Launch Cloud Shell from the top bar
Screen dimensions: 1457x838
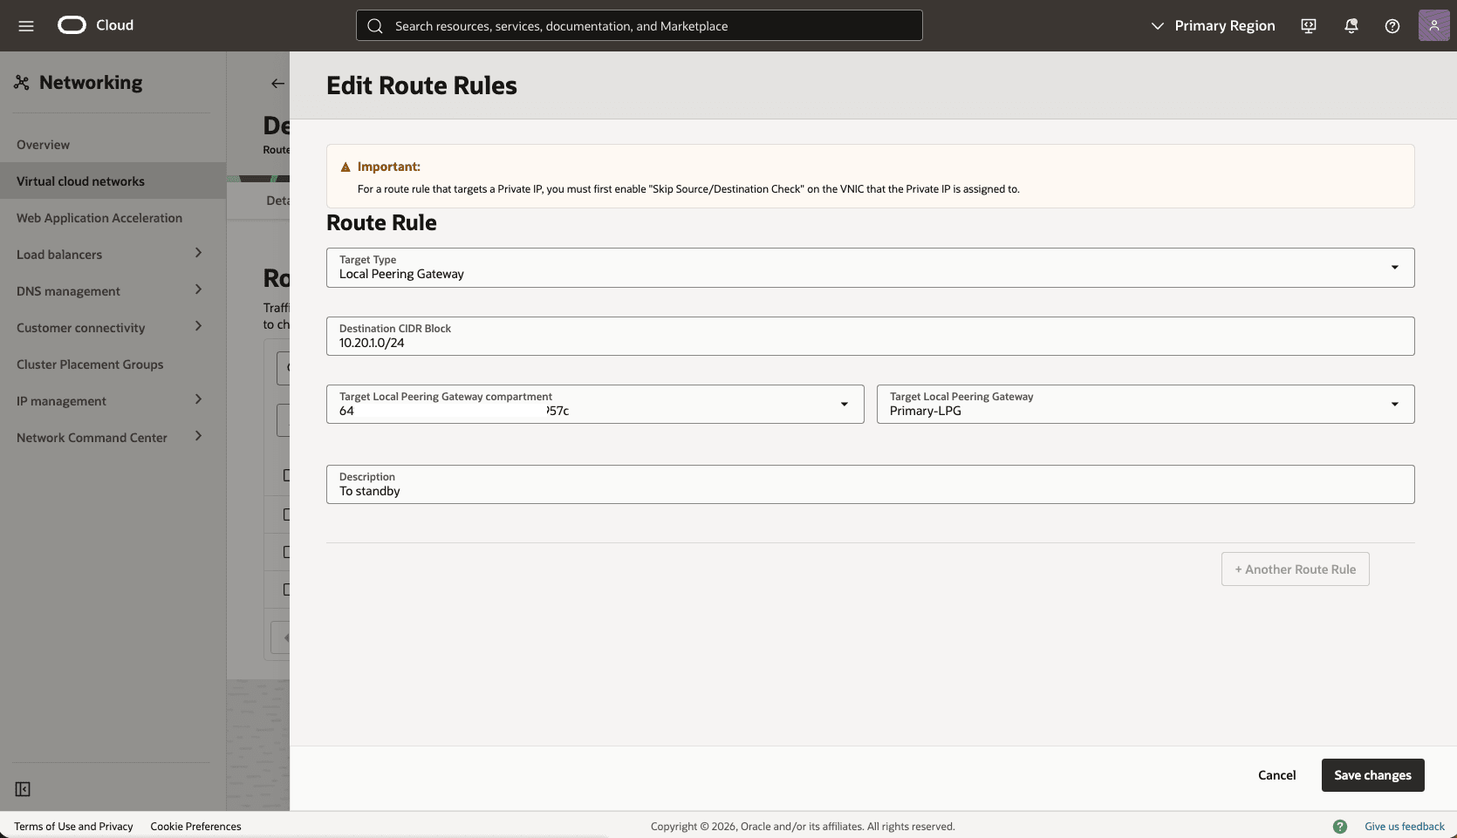(1308, 25)
